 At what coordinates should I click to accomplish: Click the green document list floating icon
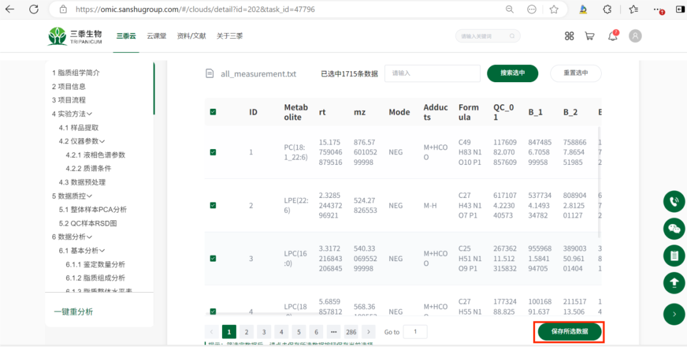coord(674,255)
